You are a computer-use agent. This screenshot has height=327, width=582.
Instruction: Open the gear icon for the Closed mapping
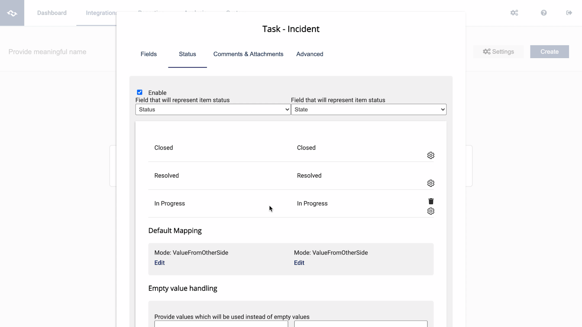tap(431, 155)
